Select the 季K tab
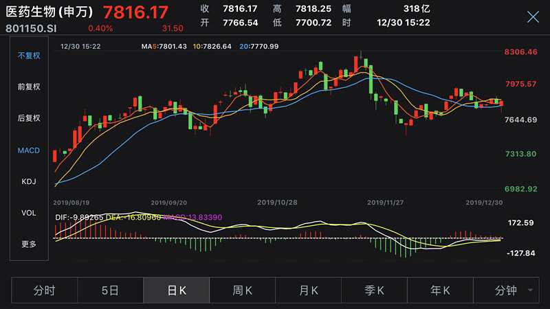550x309 pixels. [x=374, y=290]
